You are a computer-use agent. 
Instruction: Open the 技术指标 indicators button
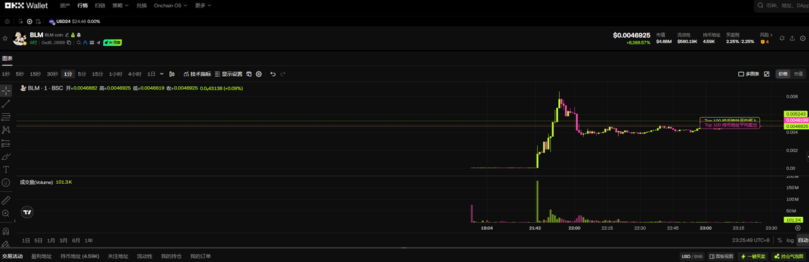[x=197, y=74]
